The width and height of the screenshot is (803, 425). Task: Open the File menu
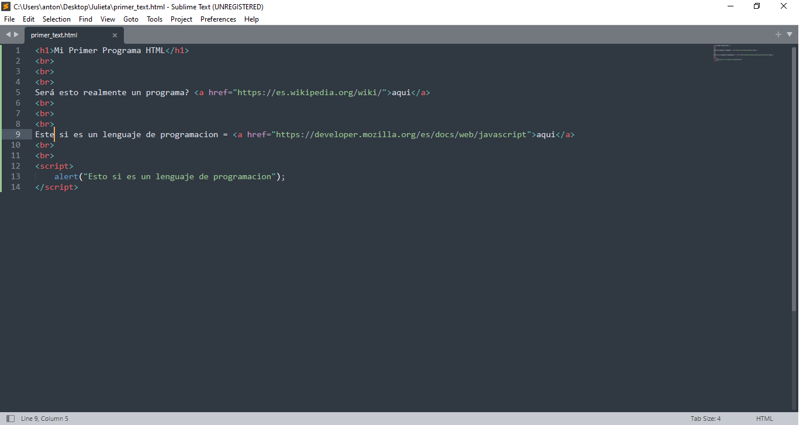[9, 19]
